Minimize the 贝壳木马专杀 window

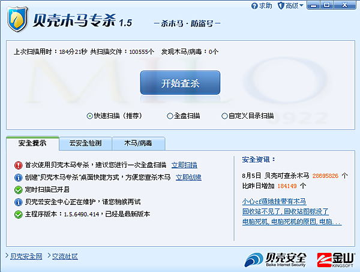313,5
